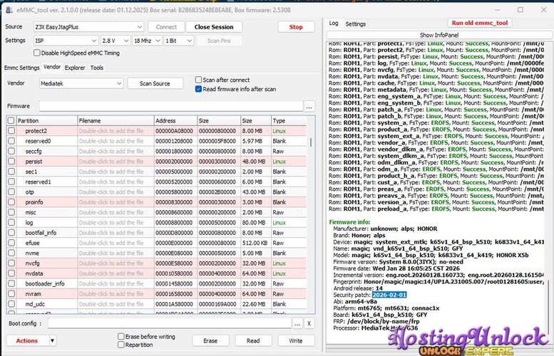Enable Scan after connect checkbox
The height and width of the screenshot is (356, 554).
coord(198,80)
